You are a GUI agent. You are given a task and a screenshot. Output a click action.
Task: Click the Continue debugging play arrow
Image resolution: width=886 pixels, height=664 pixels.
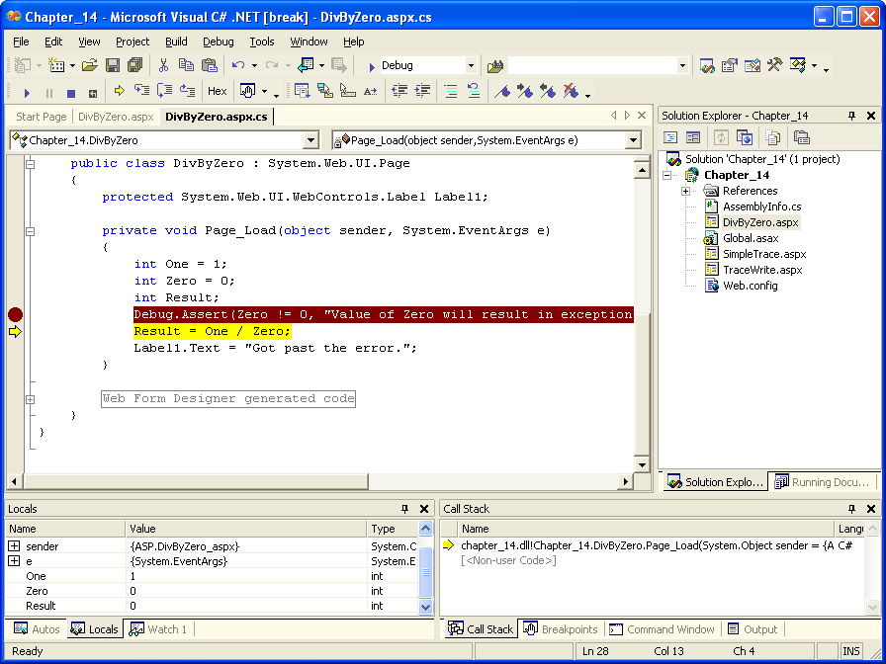[x=27, y=92]
